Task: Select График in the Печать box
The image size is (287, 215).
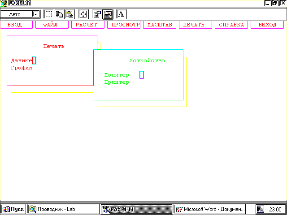Action: (22, 68)
